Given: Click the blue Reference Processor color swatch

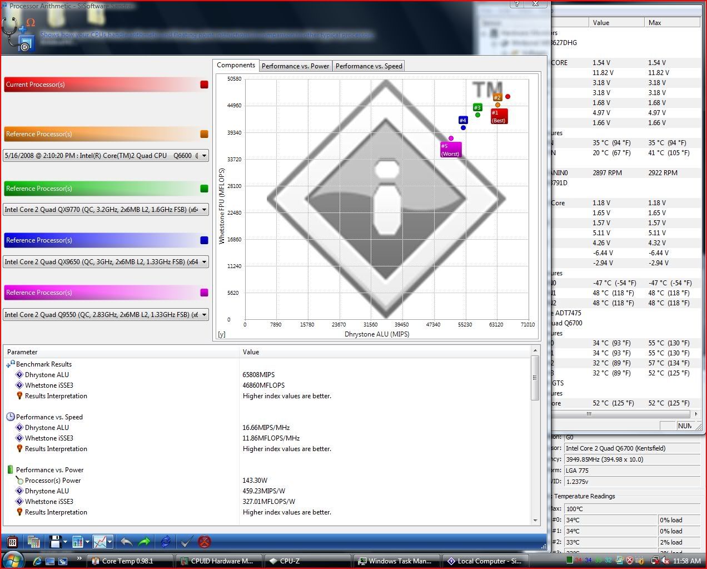Looking at the screenshot, I should pos(204,240).
